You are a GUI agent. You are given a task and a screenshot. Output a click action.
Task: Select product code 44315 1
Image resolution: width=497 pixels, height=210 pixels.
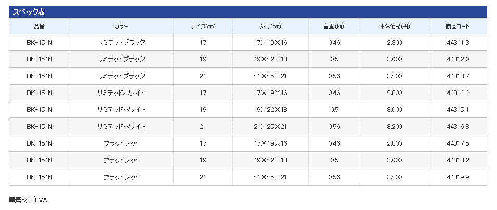[457, 110]
